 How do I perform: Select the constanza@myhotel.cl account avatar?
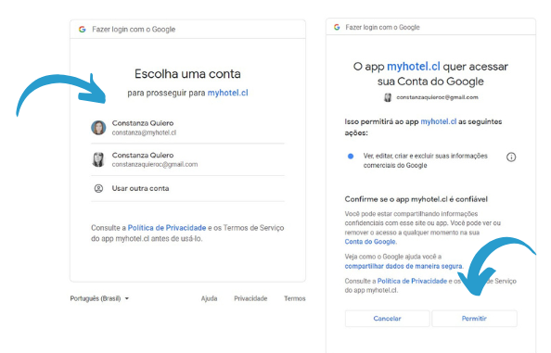[98, 128]
